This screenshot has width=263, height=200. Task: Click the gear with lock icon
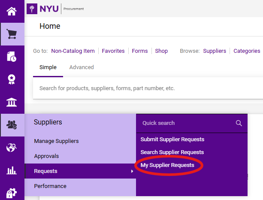tap(12, 193)
